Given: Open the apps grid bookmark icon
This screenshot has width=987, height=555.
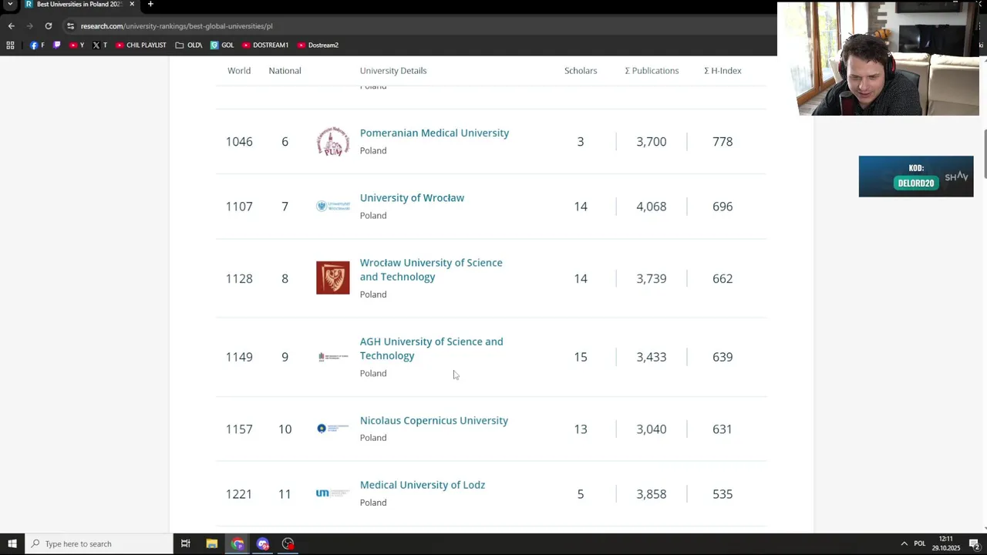Looking at the screenshot, I should [10, 45].
